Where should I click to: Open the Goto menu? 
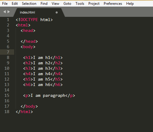[x=67, y=4]
